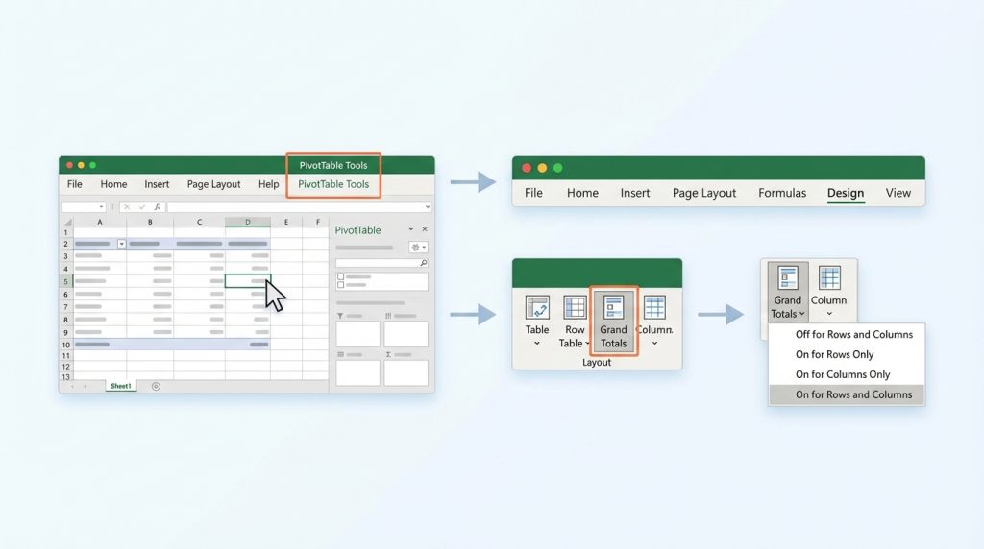The image size is (984, 549).
Task: Select column B header
Action: 150,222
